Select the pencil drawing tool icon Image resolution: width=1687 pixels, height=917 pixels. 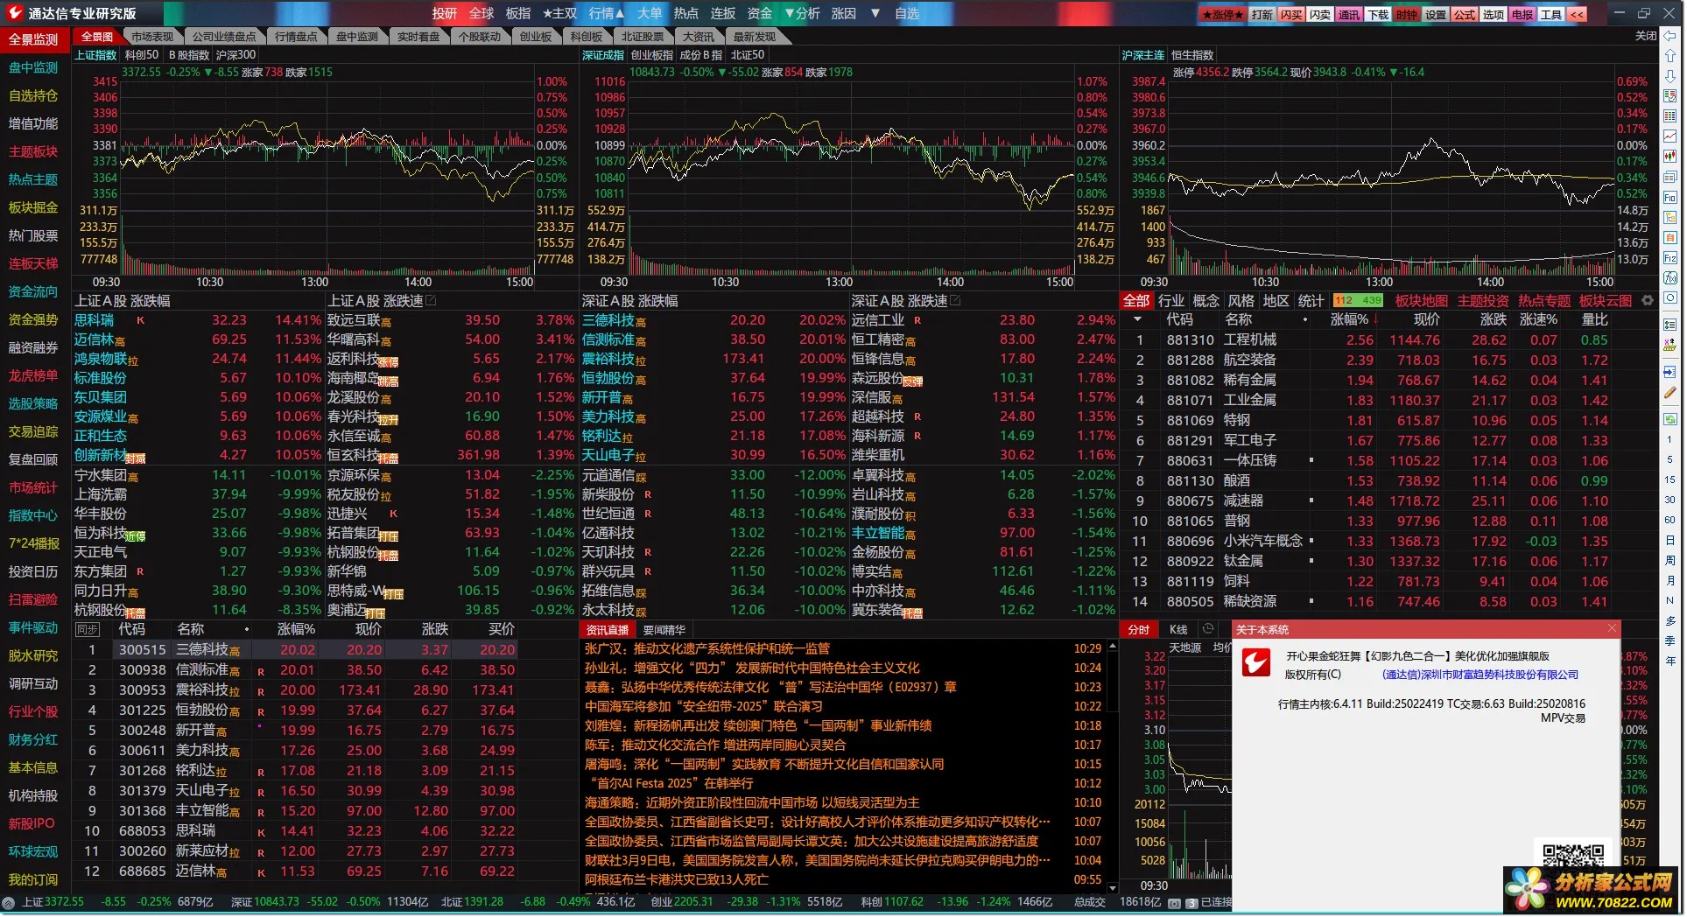[x=1670, y=393]
